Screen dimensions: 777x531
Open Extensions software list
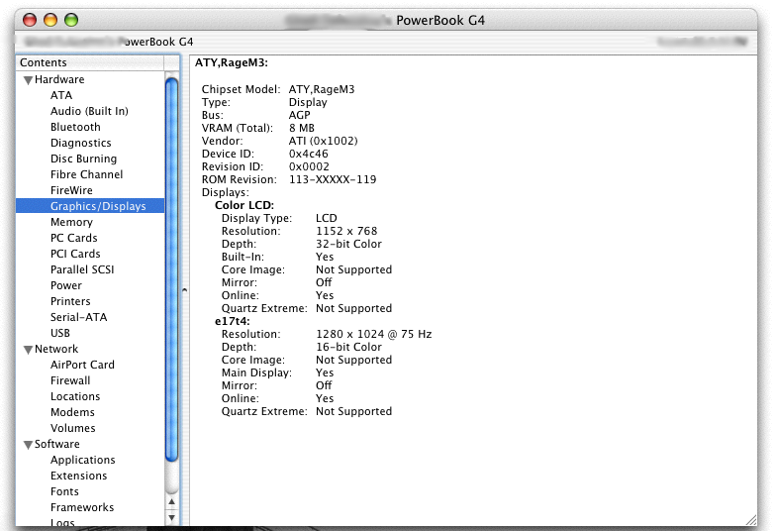pos(79,476)
